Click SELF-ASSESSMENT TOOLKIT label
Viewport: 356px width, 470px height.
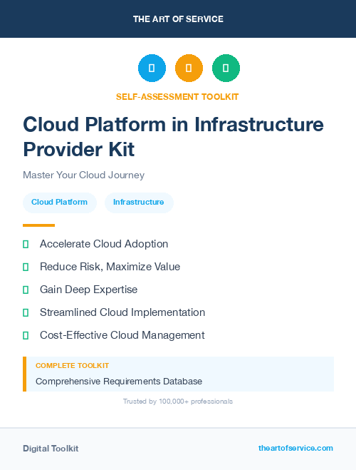[x=177, y=97]
